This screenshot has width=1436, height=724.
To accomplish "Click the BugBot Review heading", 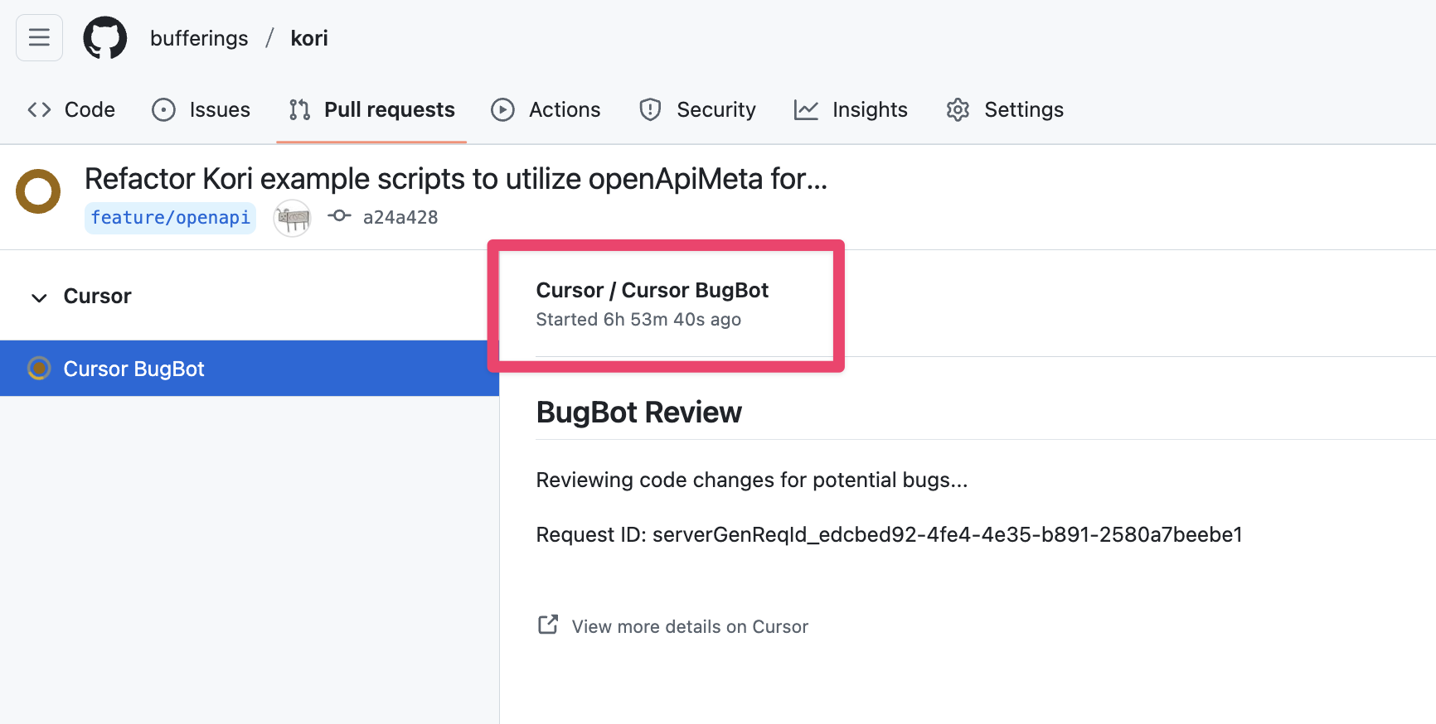I will tap(639, 413).
